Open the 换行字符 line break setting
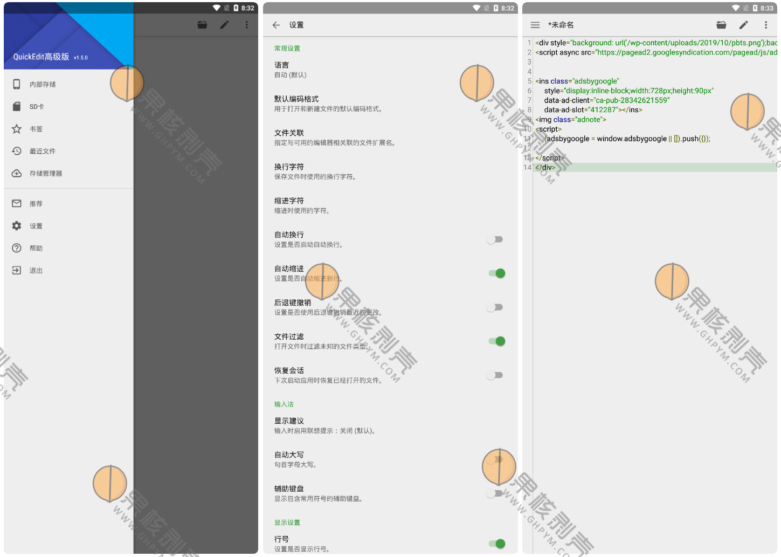 pyautogui.click(x=390, y=171)
